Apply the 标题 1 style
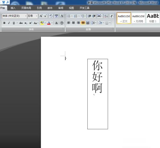The width and height of the screenshot is (160, 148). point(153,18)
